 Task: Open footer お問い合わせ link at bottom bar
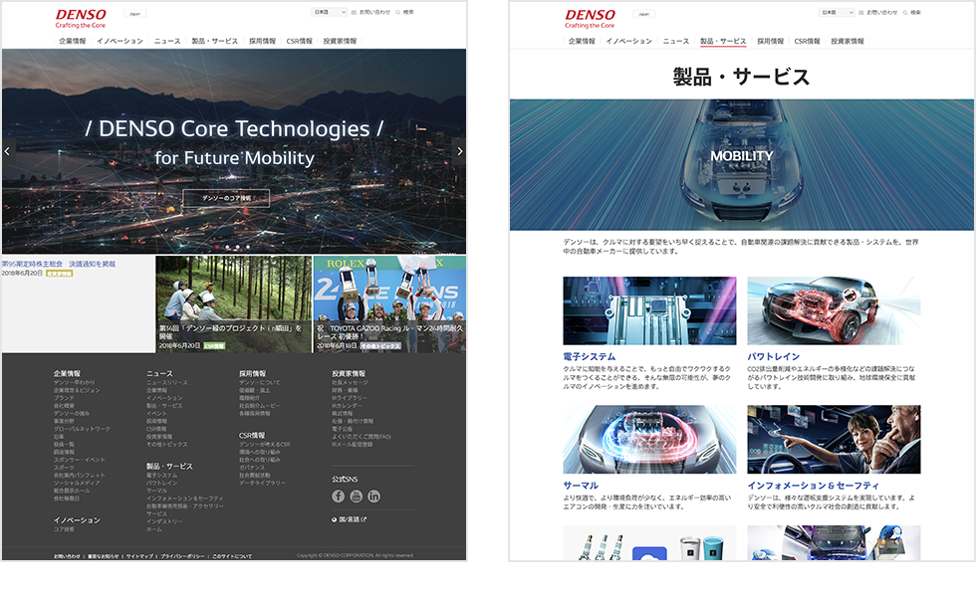67,556
